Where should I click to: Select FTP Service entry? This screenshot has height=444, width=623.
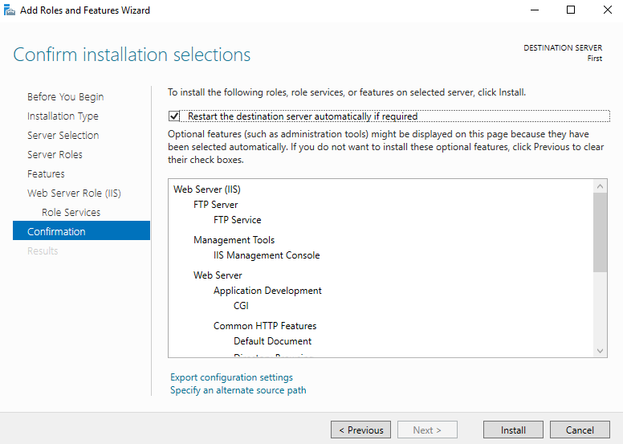(237, 220)
